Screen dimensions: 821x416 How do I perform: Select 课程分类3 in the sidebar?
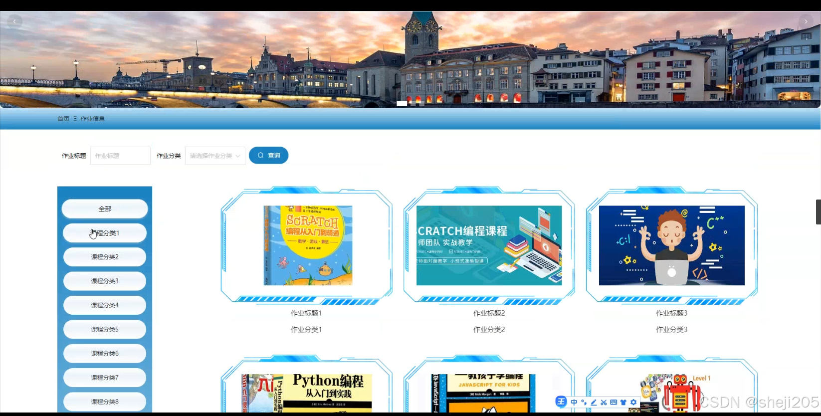coord(105,281)
